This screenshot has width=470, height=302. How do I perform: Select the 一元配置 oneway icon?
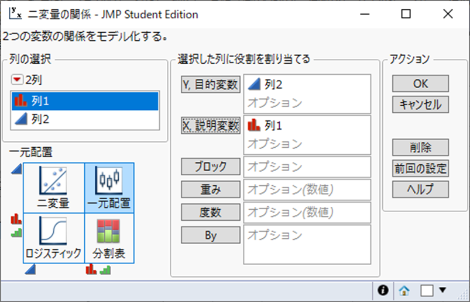109,188
